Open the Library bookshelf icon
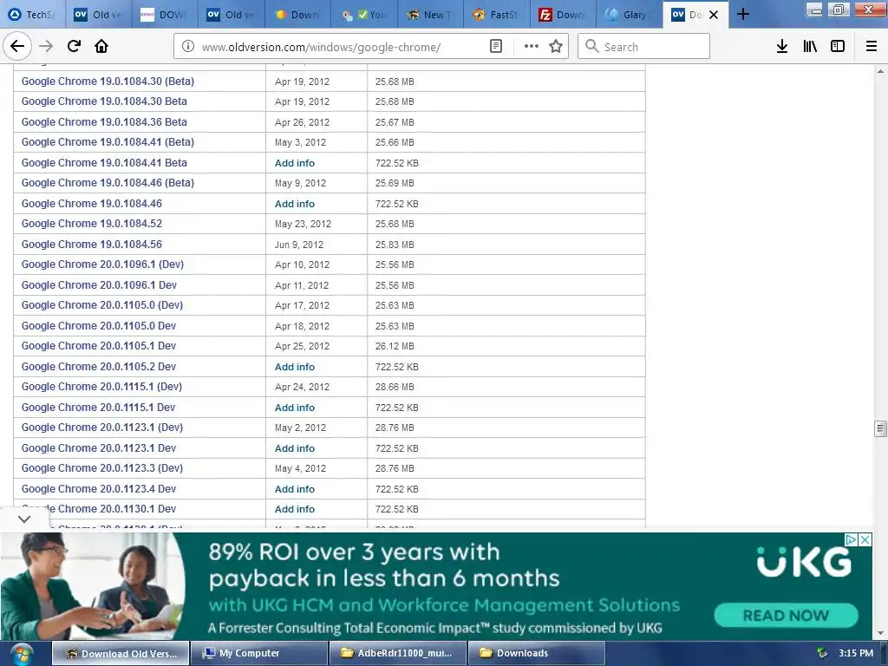 pos(810,47)
